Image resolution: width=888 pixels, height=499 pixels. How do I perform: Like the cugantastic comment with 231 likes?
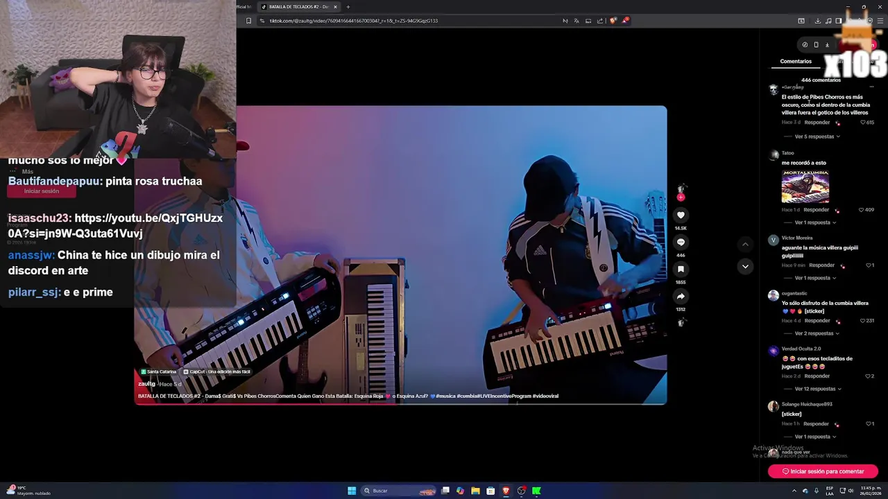tap(863, 321)
